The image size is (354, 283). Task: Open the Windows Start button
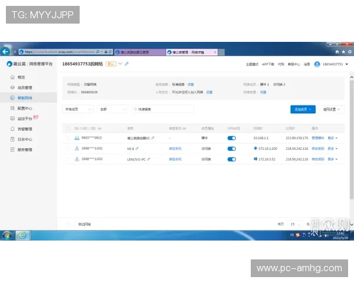point(6,235)
